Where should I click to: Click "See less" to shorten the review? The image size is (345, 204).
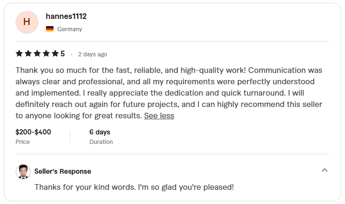159,115
